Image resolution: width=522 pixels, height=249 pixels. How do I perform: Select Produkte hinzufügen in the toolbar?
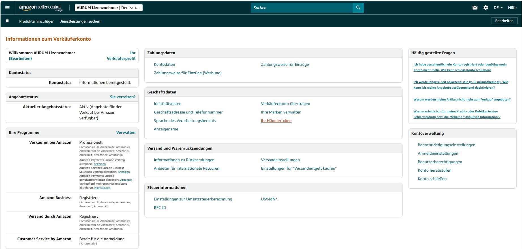pos(37,21)
